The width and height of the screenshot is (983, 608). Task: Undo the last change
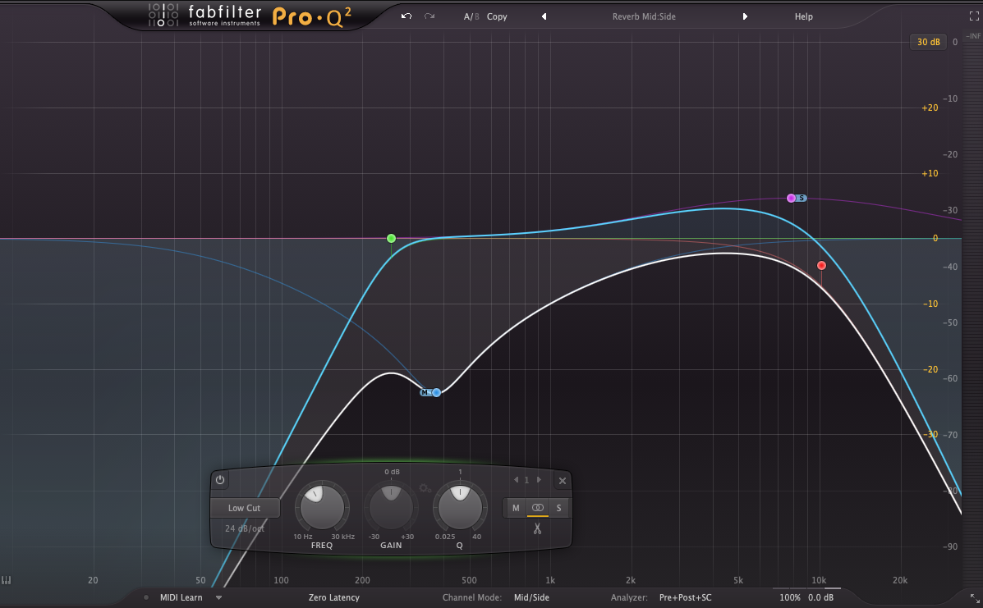coord(407,16)
